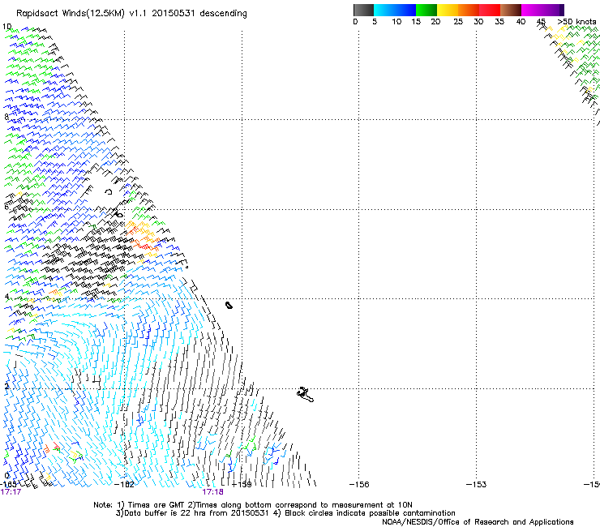Click the '40' legend scale label
The image size is (600, 527).
(521, 22)
